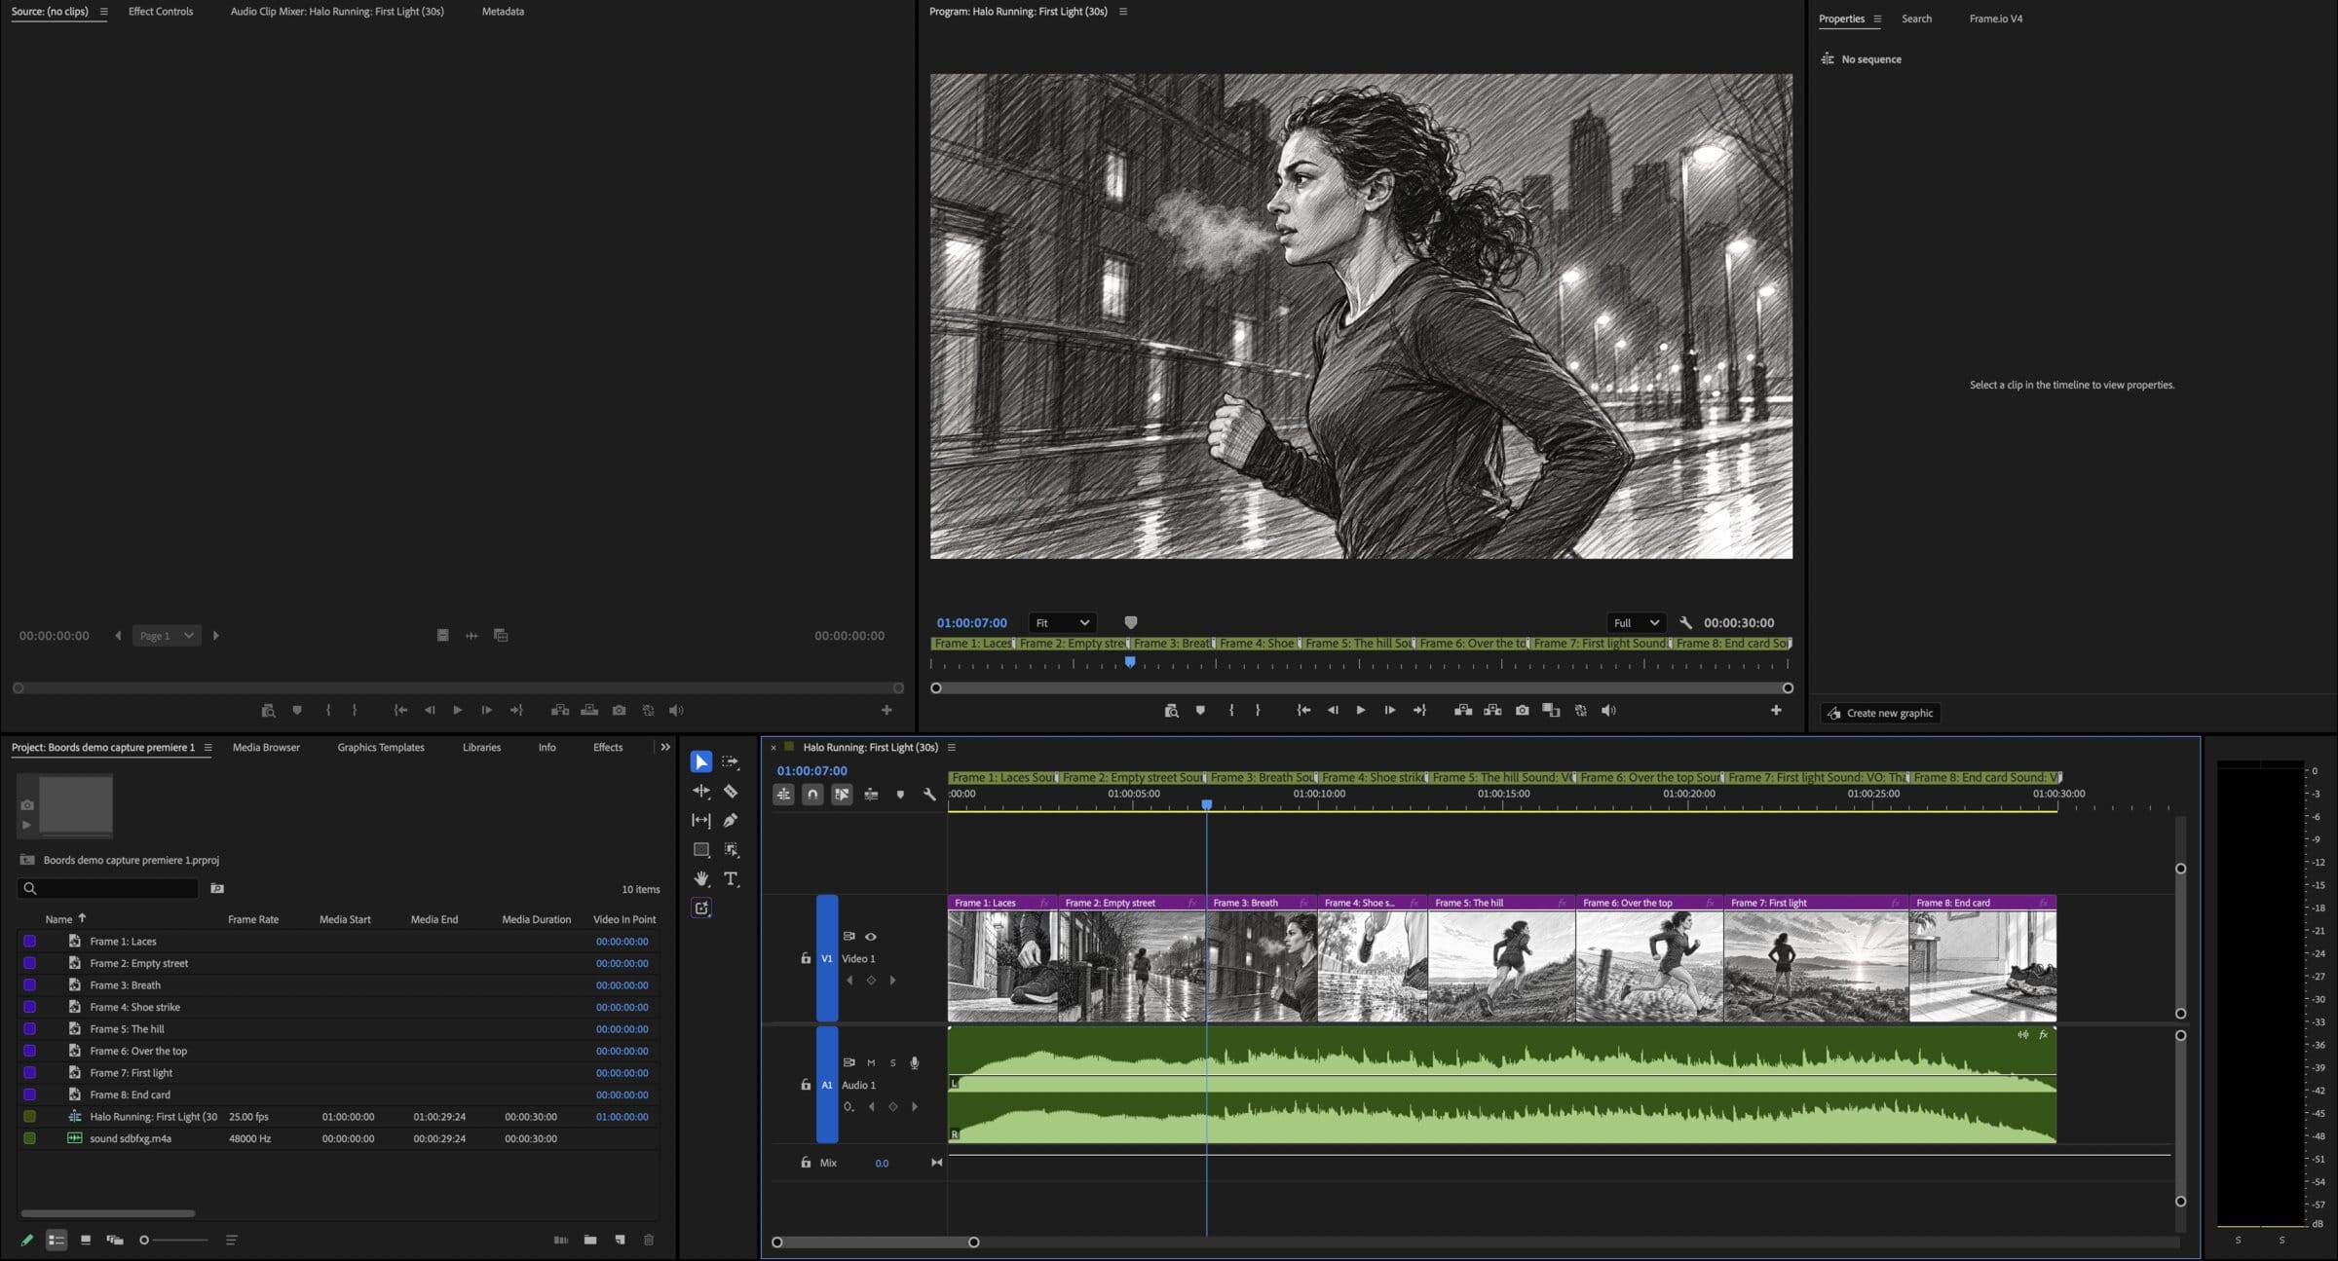Open the Full playback resolution dropdown
This screenshot has height=1261, width=2338.
pos(1636,622)
